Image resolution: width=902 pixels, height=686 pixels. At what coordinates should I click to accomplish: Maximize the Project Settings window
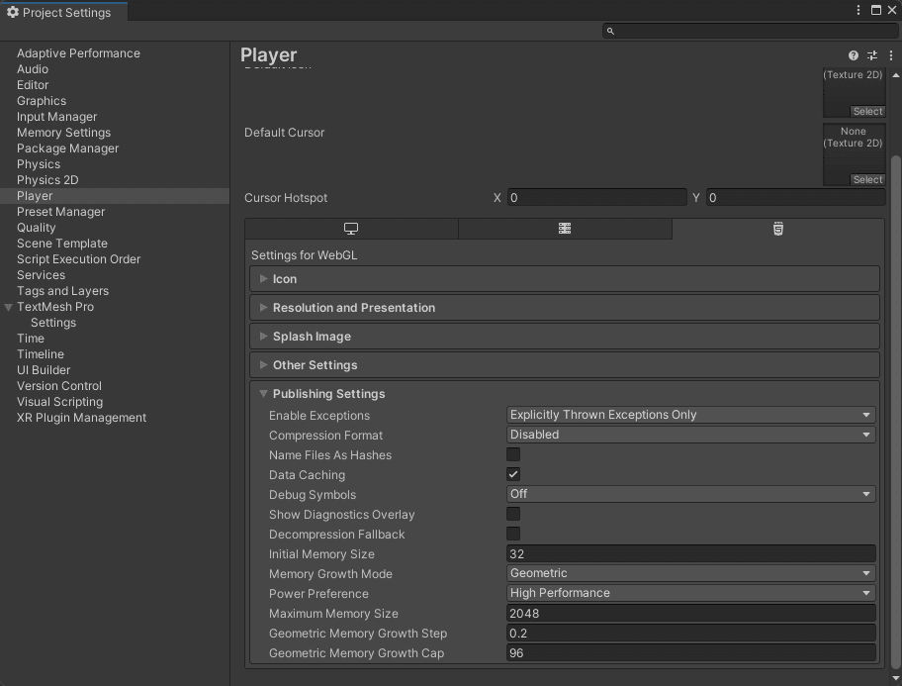coord(875,10)
